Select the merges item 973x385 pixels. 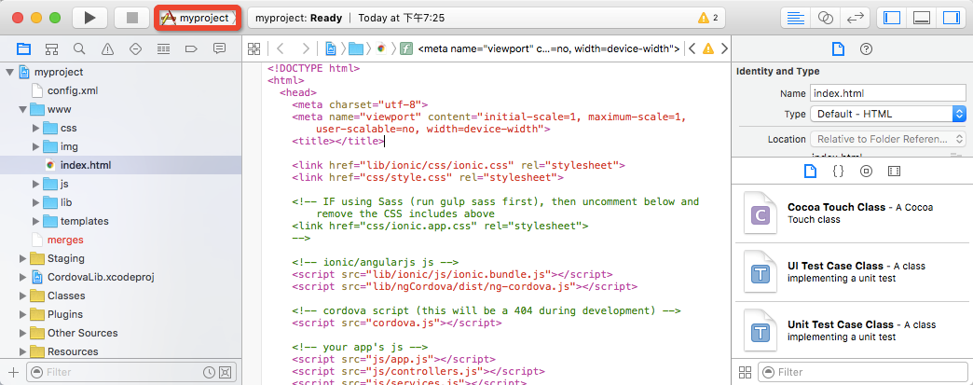click(x=120, y=240)
